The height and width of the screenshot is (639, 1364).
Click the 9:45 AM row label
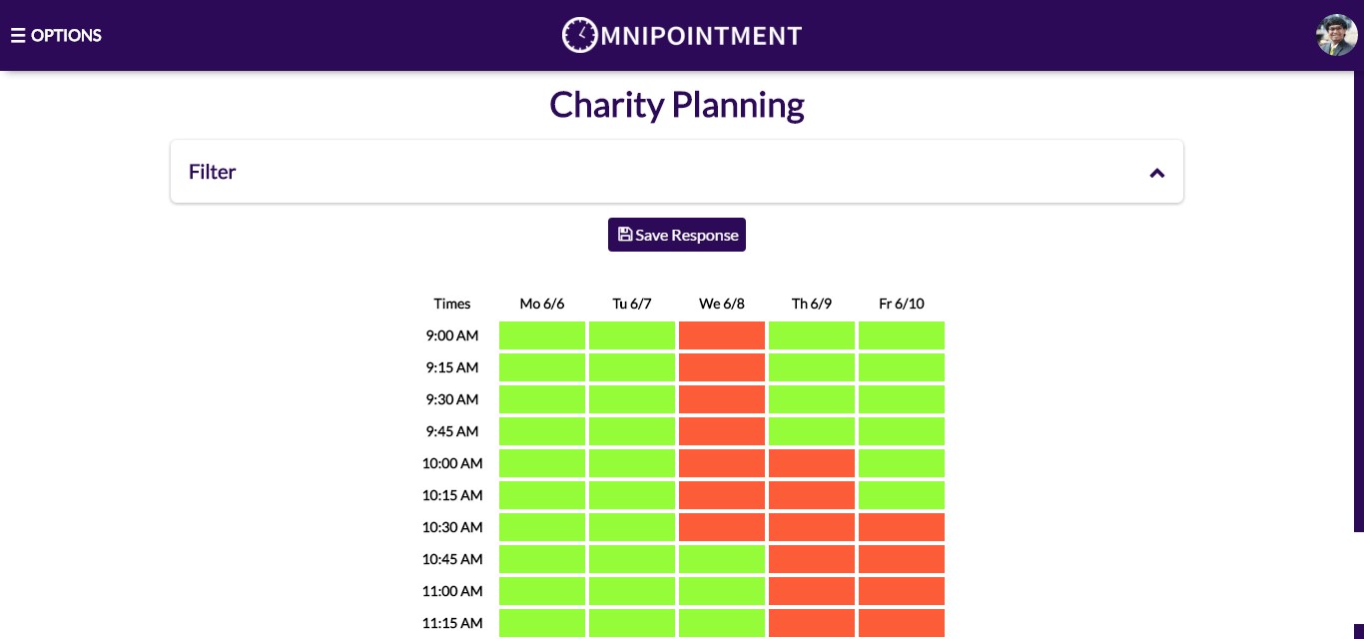click(x=451, y=431)
